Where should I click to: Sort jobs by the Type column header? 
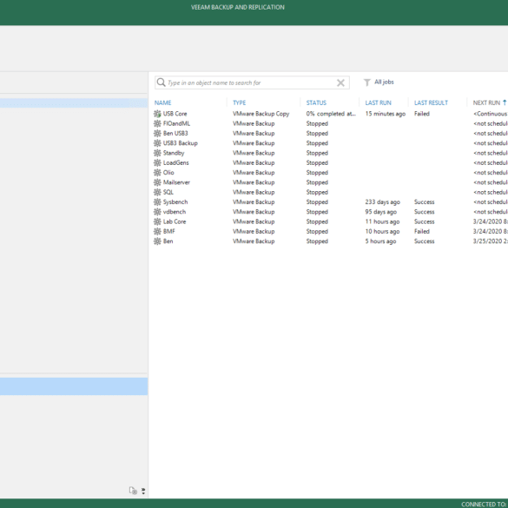point(239,102)
